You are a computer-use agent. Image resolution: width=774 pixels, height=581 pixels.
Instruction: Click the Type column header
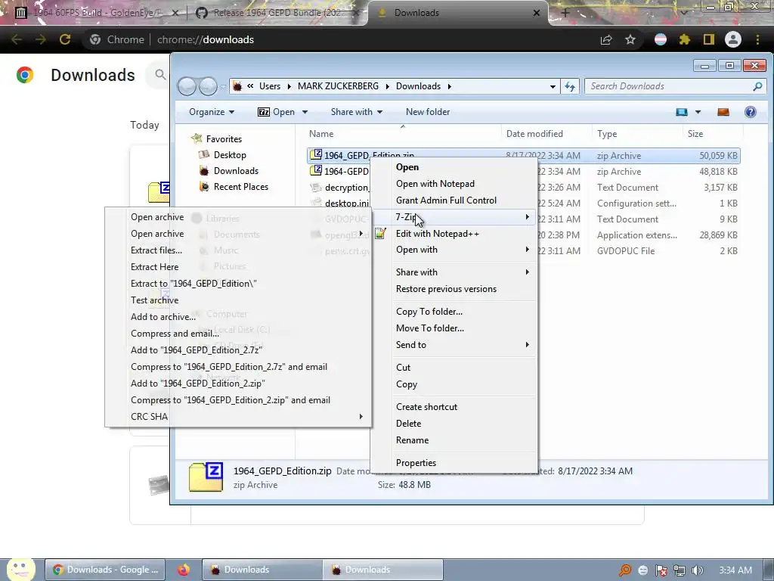[607, 134]
